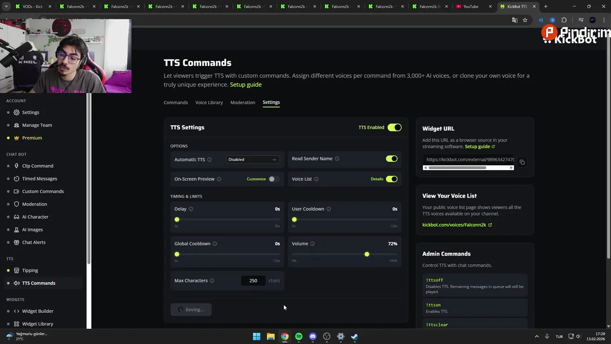Open account Settings in sidebar
The image size is (611, 344).
tap(31, 112)
